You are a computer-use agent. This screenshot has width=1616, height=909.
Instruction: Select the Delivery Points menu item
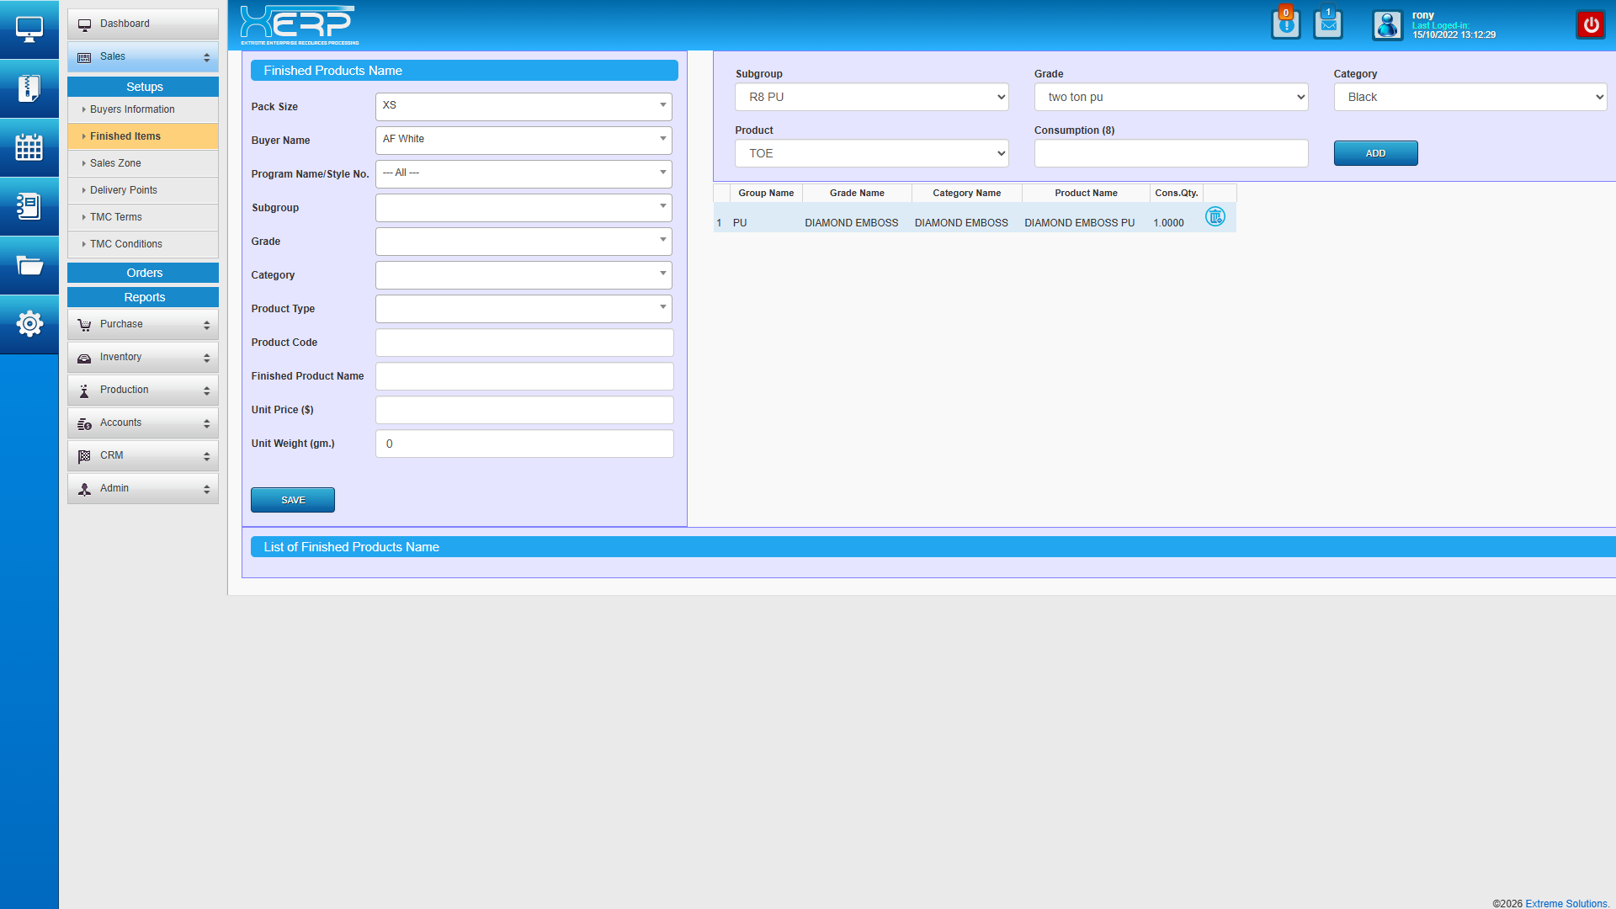124,190
